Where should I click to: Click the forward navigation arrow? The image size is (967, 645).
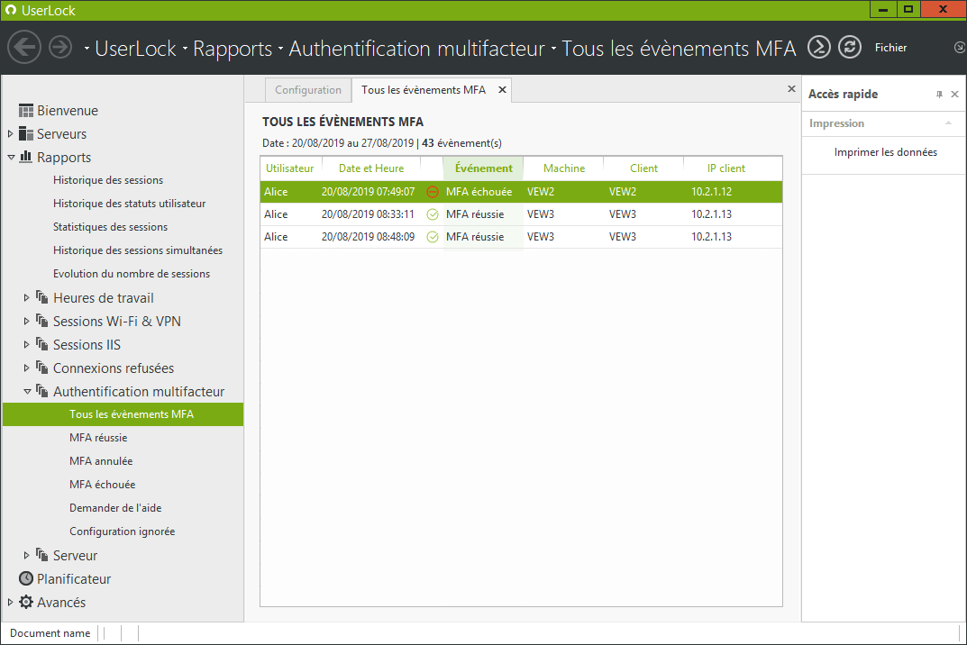[60, 47]
